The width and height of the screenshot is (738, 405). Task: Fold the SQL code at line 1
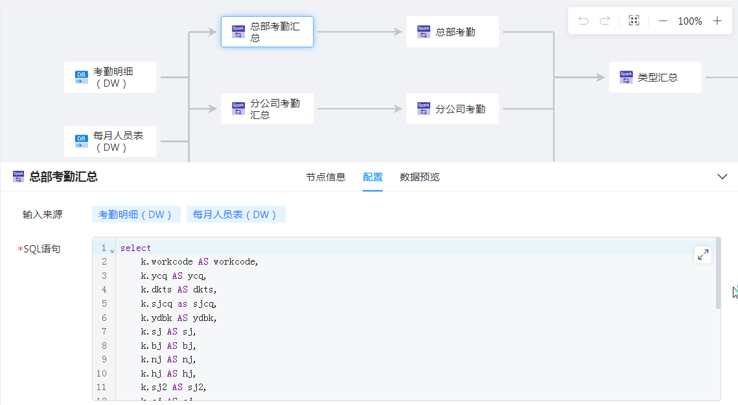pyautogui.click(x=112, y=250)
